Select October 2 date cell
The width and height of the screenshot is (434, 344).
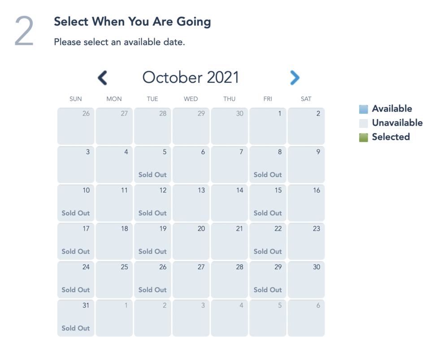[306, 126]
